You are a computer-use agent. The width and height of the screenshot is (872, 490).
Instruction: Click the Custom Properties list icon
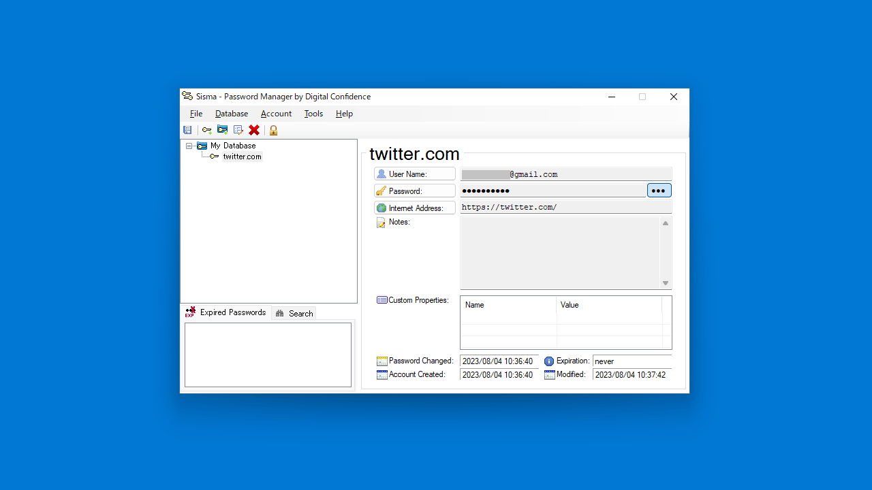(x=382, y=300)
